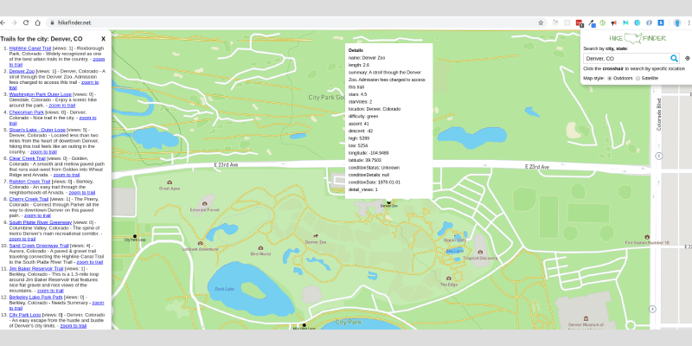Open the megaphone extension icon
Viewport: 692px width, 346px height.
(x=614, y=22)
